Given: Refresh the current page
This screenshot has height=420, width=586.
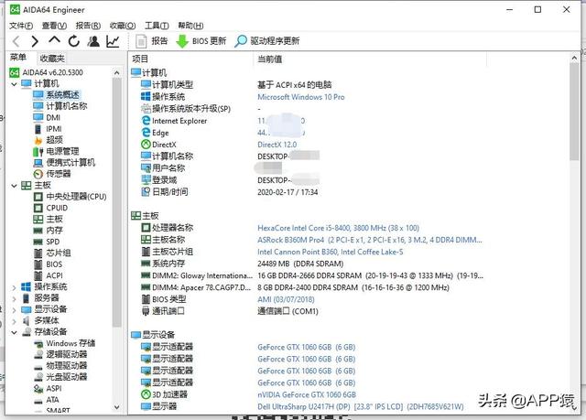Looking at the screenshot, I should pos(74,41).
